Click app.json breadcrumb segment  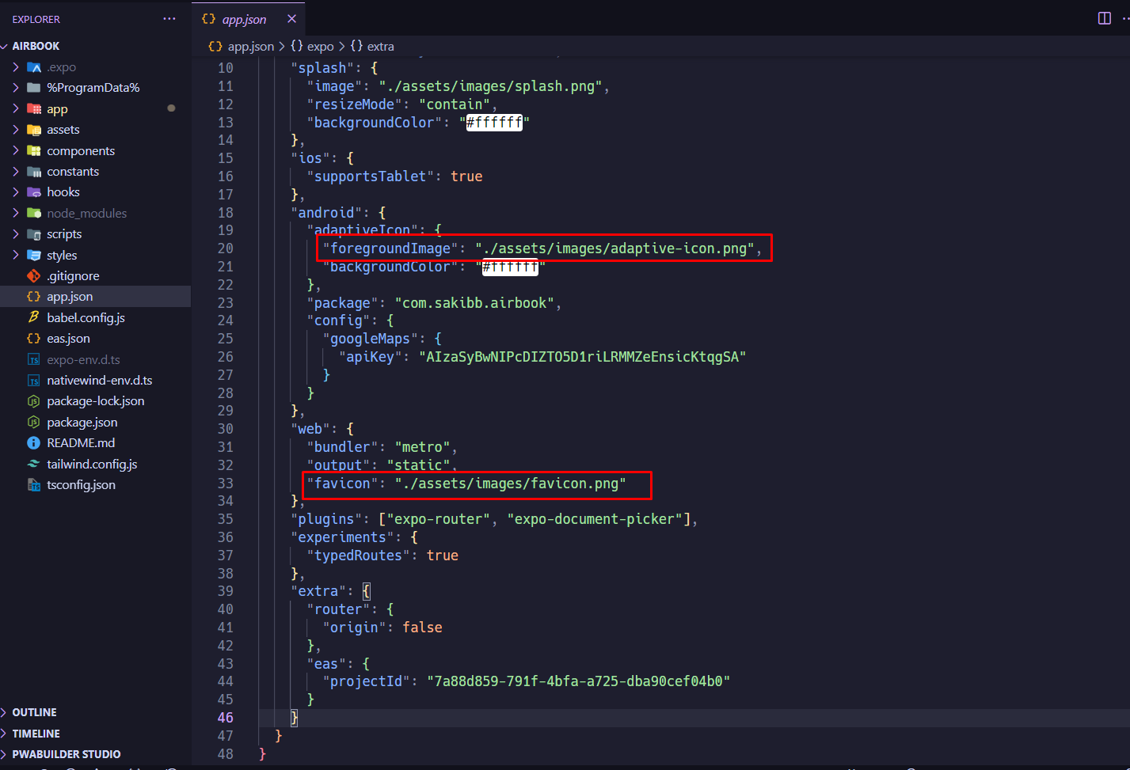click(x=250, y=47)
